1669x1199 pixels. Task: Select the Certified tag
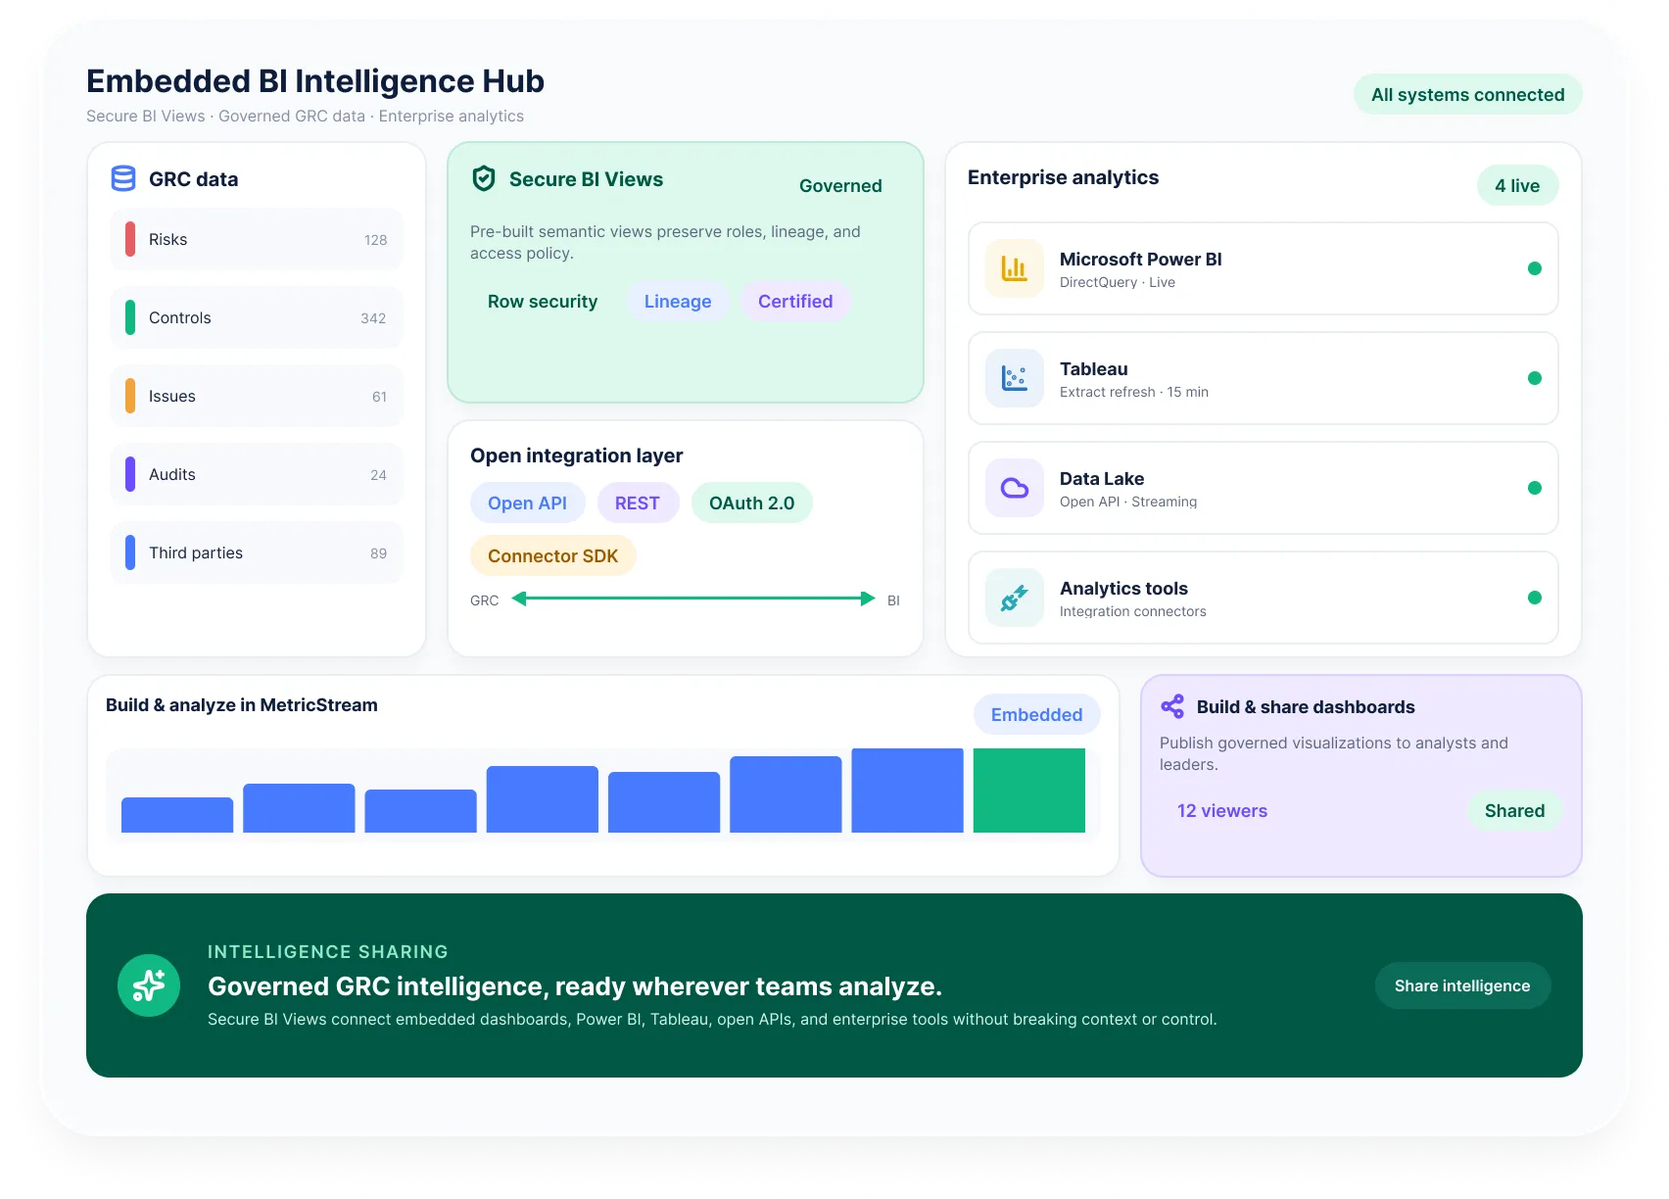click(x=795, y=302)
